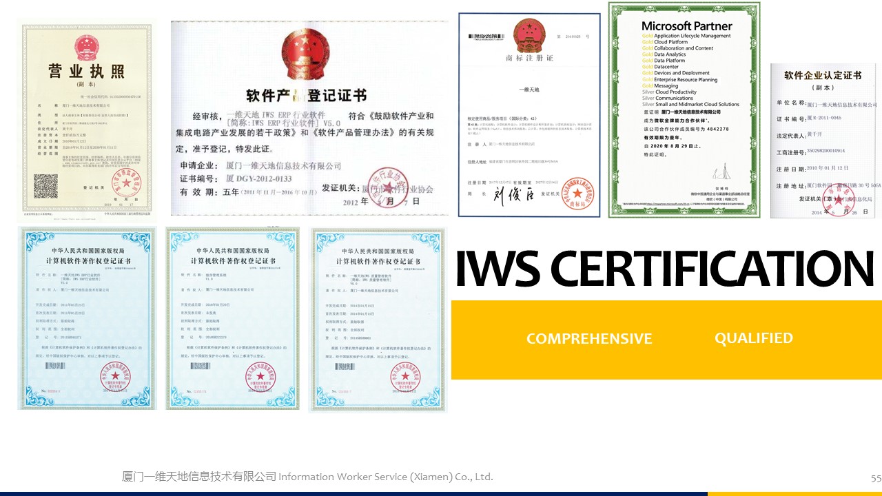Viewport: 882px width, 496px height.
Task: Select the 软件产品登记证书 certificate image
Action: (309, 118)
